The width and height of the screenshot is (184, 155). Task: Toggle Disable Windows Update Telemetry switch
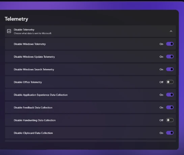170,56
